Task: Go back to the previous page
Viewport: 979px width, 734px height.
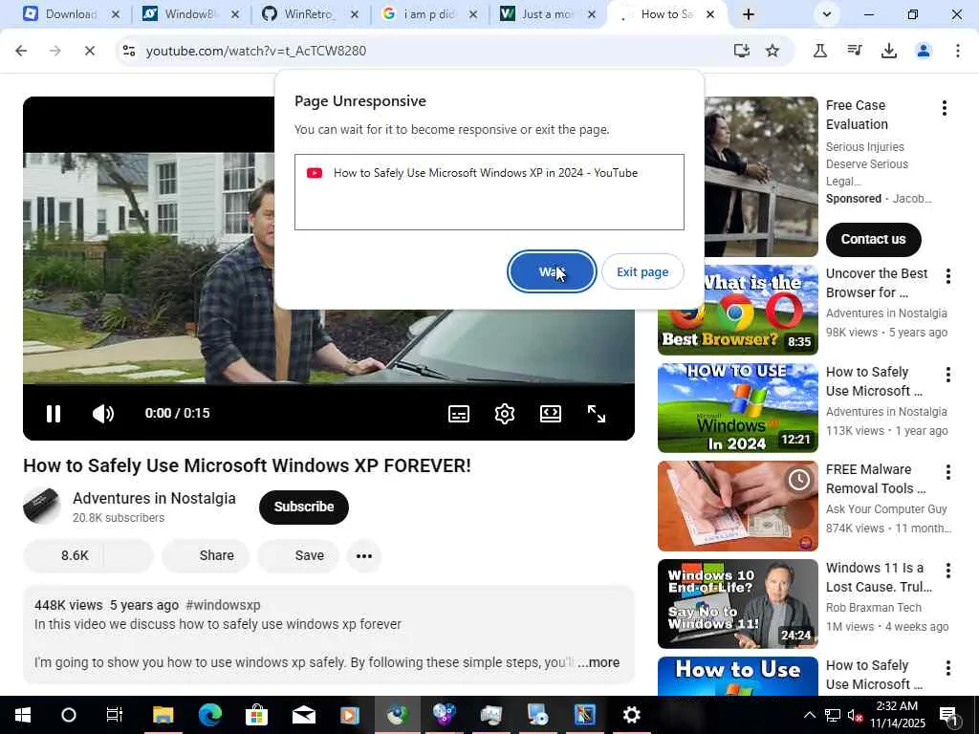Action: 21,51
